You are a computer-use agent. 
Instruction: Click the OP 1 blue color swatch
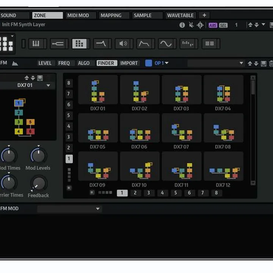click(x=149, y=63)
